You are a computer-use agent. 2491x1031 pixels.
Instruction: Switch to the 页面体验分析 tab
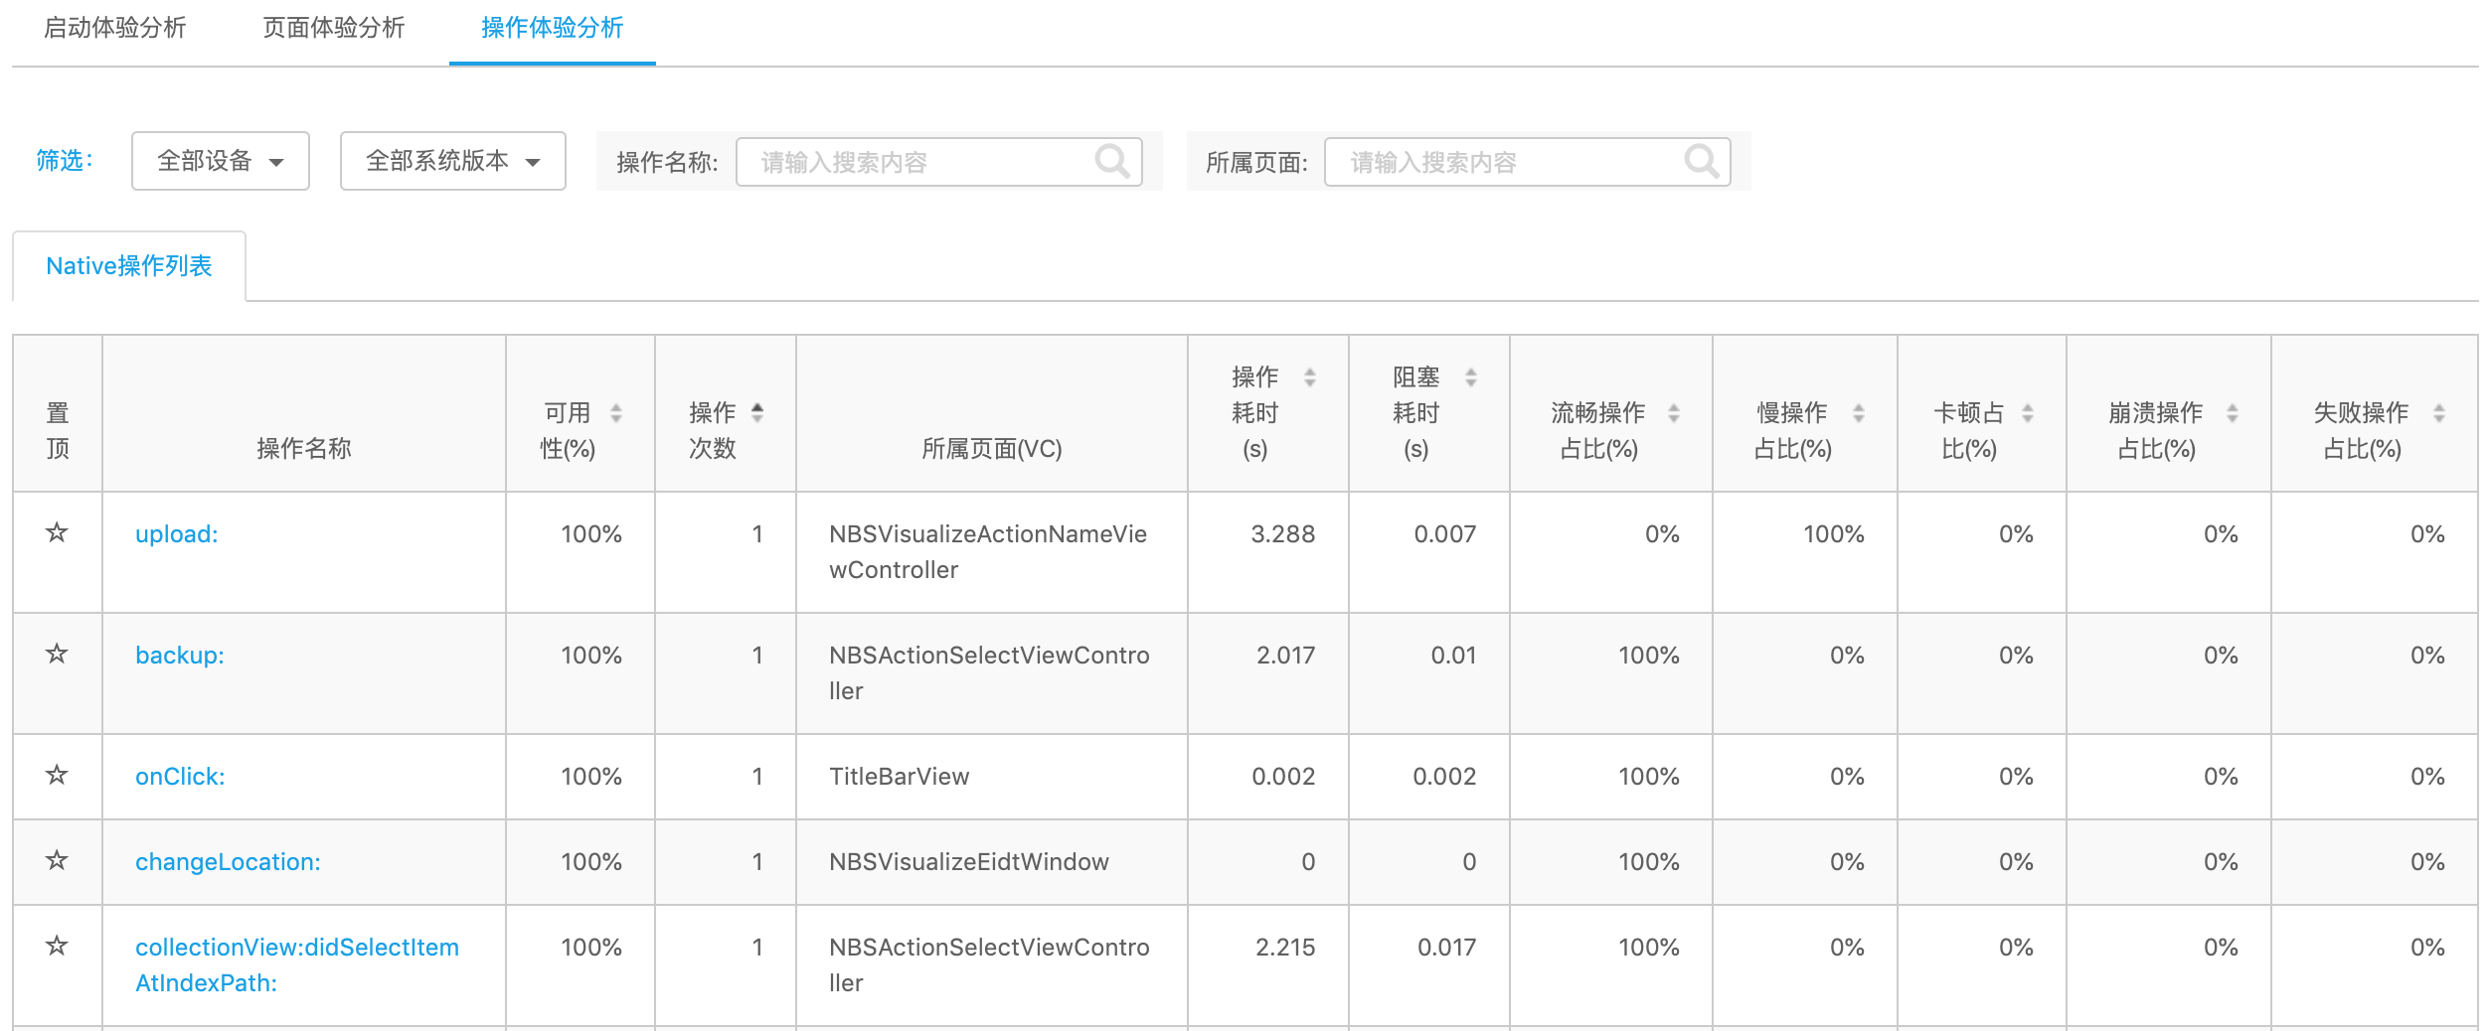tap(334, 28)
